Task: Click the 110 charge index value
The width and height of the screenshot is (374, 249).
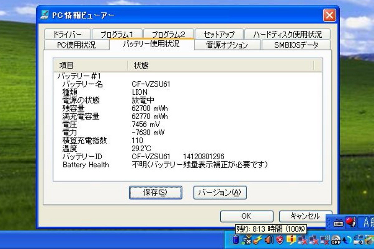Action: (137, 141)
